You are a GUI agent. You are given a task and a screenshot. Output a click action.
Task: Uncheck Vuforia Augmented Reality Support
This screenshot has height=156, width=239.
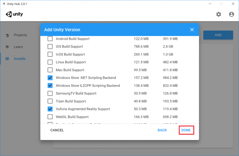click(x=50, y=109)
